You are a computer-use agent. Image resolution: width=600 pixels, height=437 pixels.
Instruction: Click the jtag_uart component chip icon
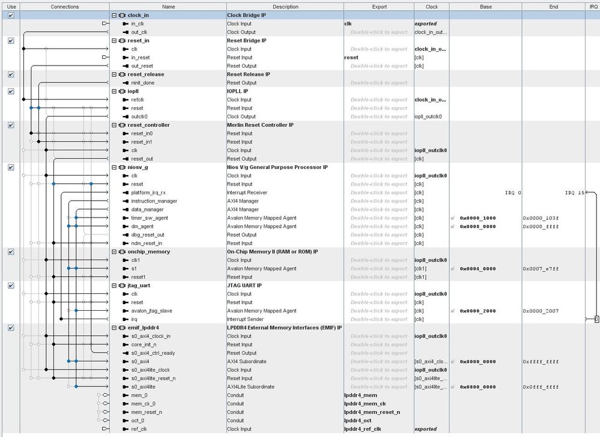[x=122, y=286]
